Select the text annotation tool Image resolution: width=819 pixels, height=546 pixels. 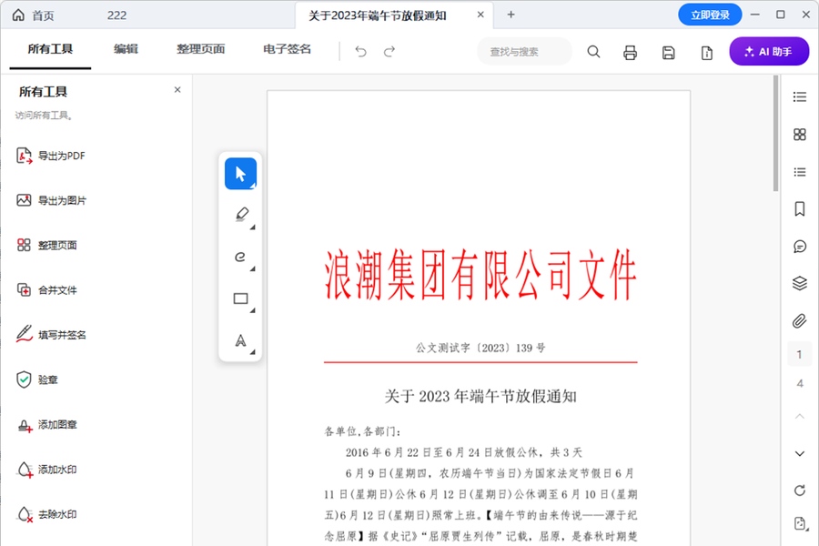[240, 340]
